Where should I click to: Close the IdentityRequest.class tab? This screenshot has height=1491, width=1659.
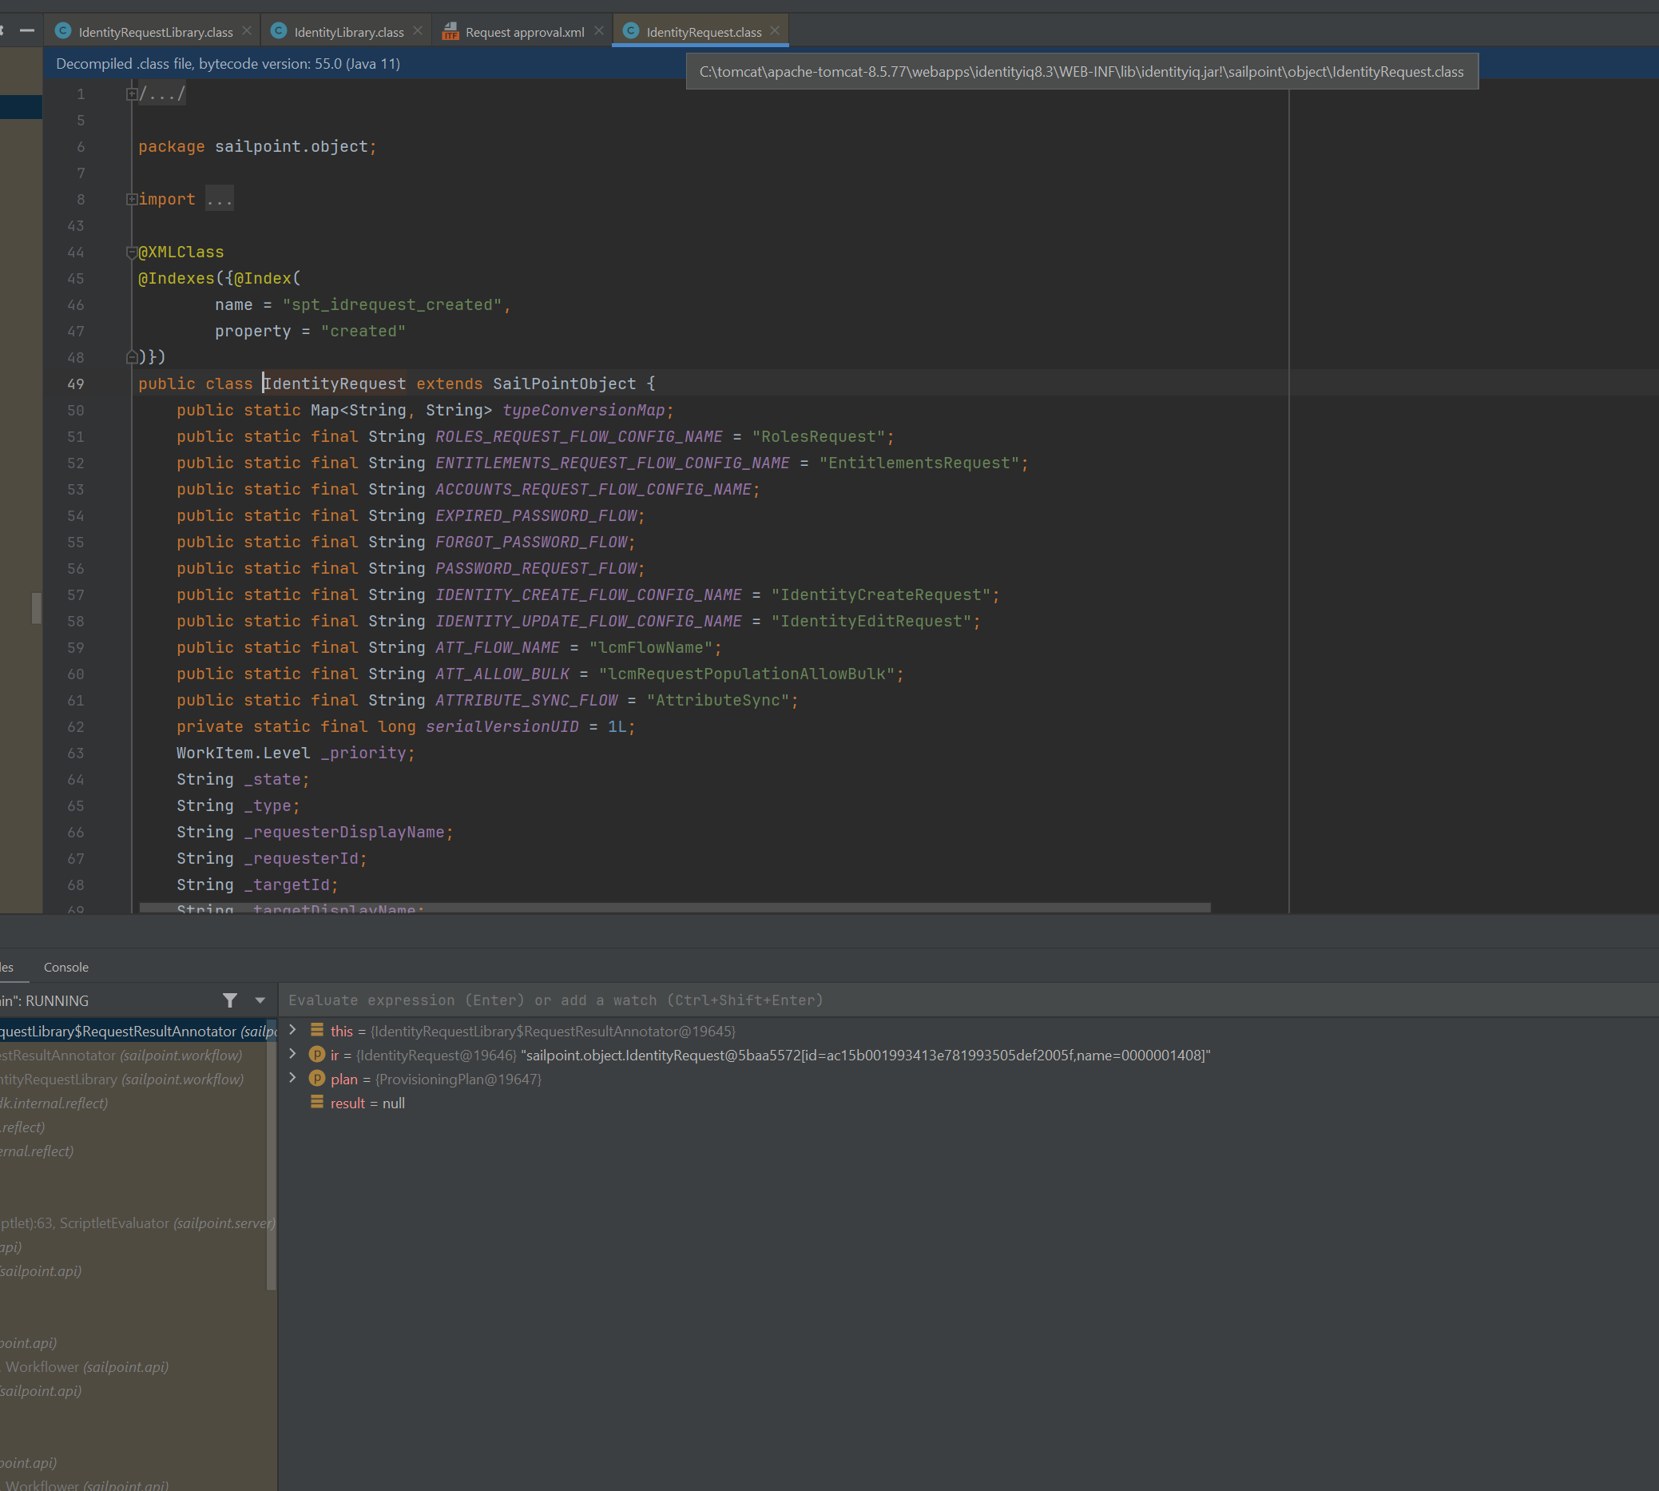coord(775,31)
